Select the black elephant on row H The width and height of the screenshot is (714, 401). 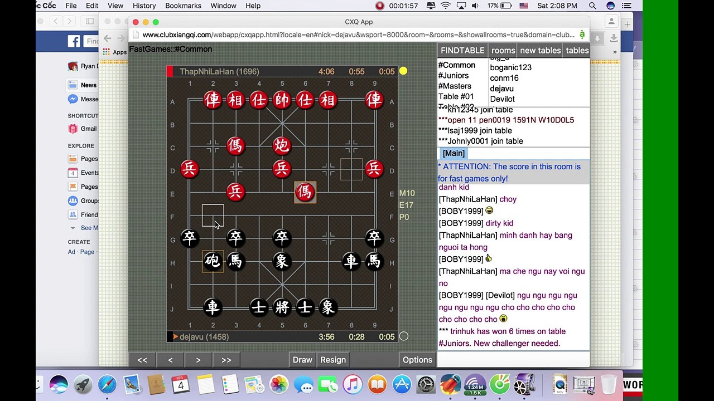point(282,261)
